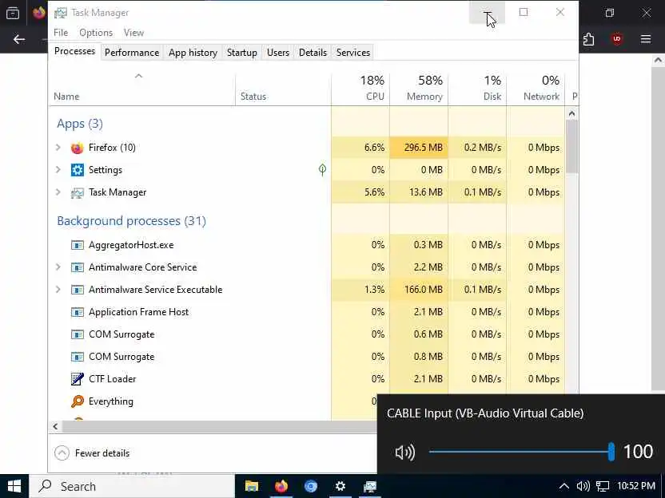Screen dimensions: 665x498
Task: Switch to the Services tab
Action: pos(352,53)
